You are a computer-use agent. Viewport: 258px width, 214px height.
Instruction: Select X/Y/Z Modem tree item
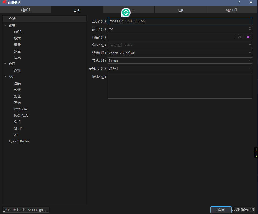pyautogui.click(x=19, y=141)
